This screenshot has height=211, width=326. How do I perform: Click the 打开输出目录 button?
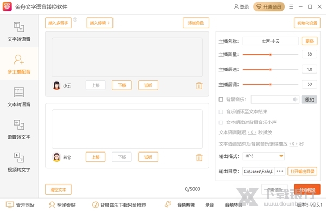coord(302,172)
